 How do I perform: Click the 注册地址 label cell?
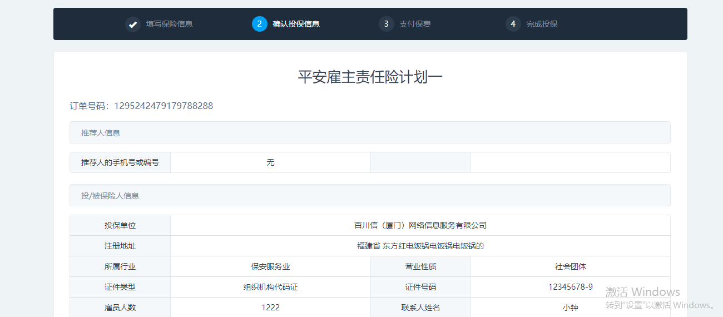[120, 246]
